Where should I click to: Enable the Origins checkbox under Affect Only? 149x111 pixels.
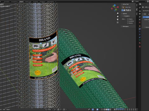pos(128,19)
